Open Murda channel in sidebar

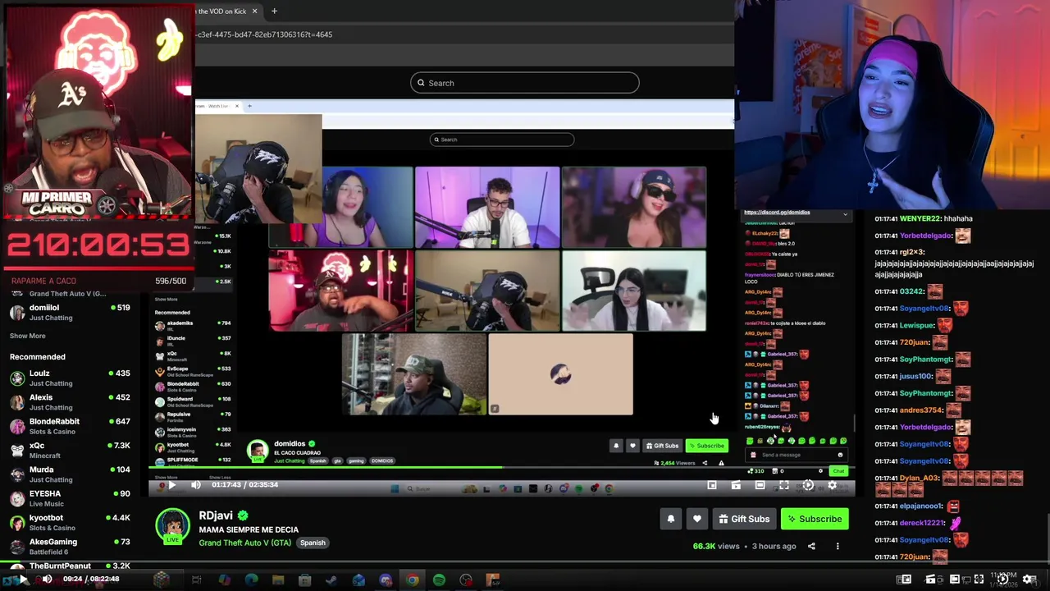click(70, 474)
